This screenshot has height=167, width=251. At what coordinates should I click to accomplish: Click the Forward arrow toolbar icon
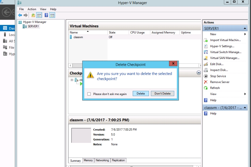pyautogui.click(x=26, y=15)
